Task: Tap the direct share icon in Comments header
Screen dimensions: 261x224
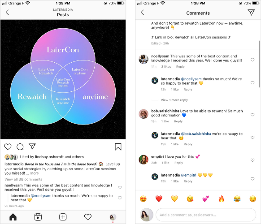Action: [251, 12]
